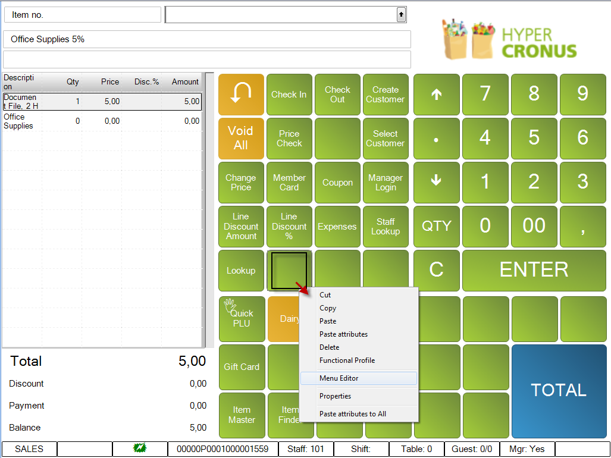Click the orange return arrow button
This screenshot has width=611, height=458.
pos(241,95)
